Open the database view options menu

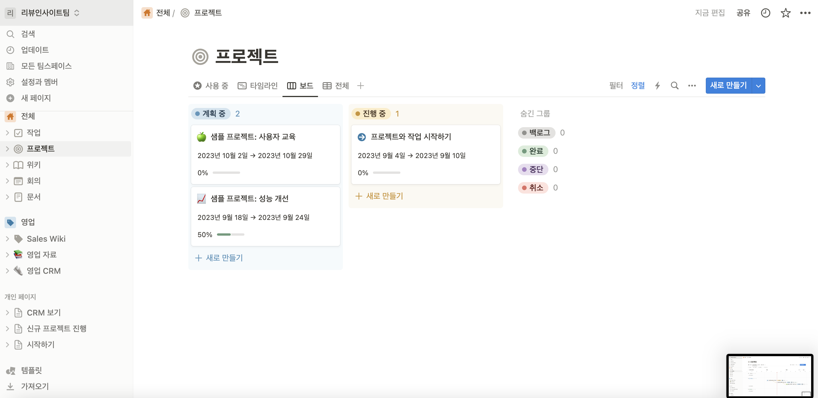(x=692, y=85)
